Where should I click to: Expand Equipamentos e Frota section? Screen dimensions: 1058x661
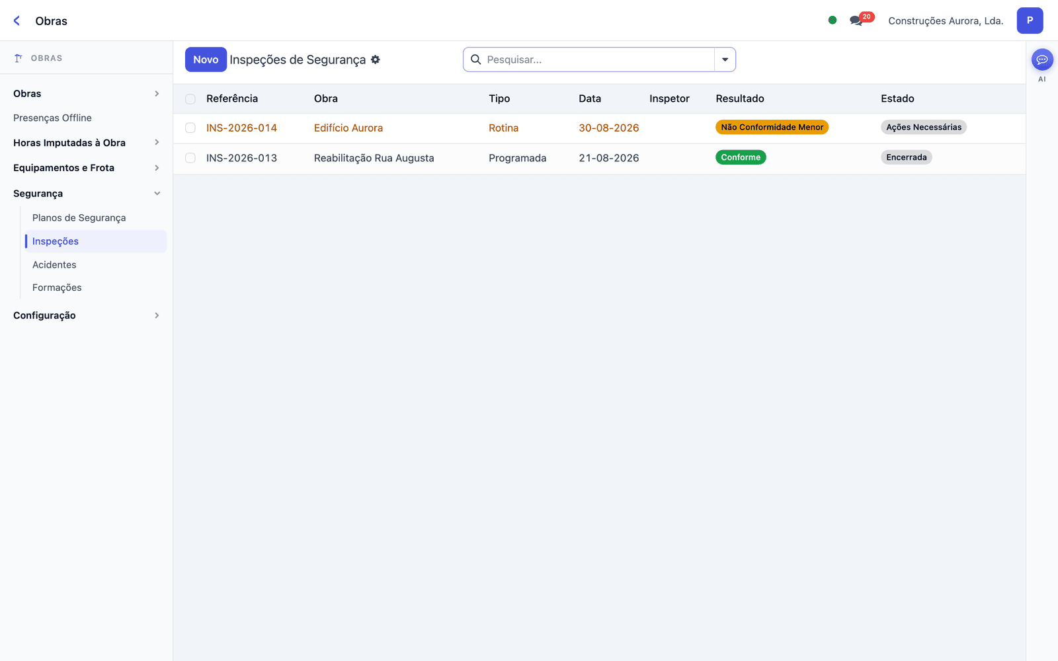86,168
